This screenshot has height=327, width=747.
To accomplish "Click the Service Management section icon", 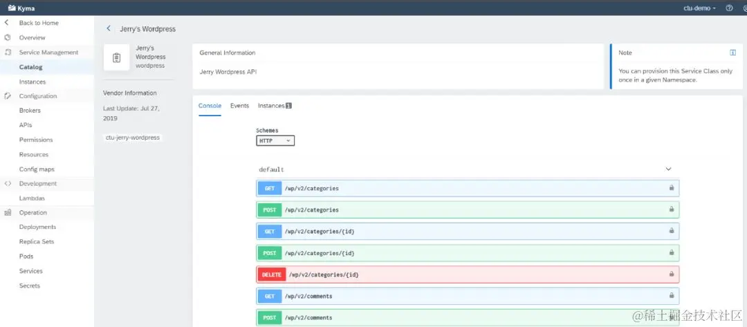I will (x=8, y=53).
